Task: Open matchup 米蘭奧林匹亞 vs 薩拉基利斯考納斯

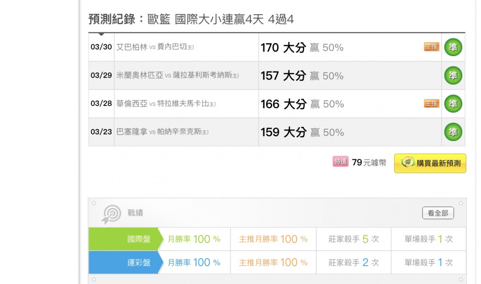Action: [x=177, y=75]
